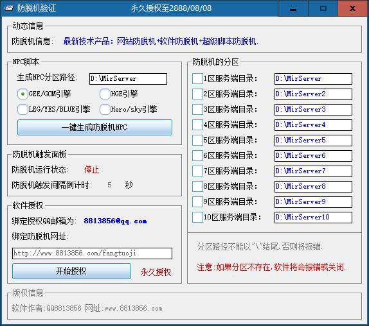
Task: Click the D:\MirServer6 path field
Action: (x=313, y=156)
